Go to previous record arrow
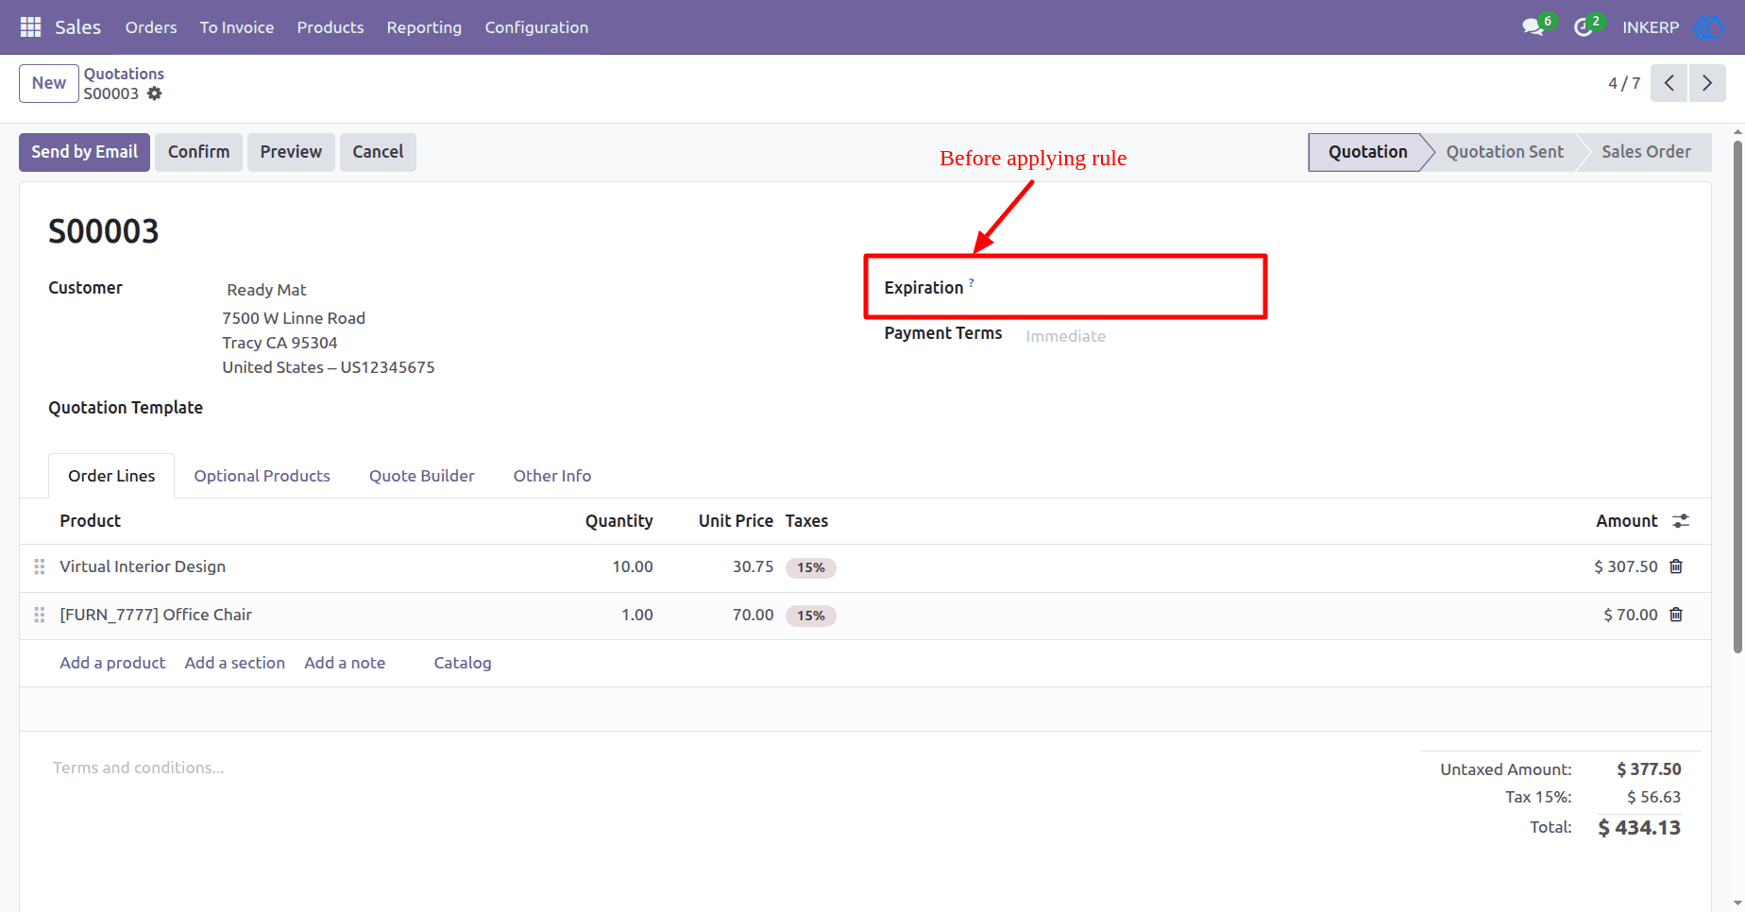The image size is (1745, 912). (x=1669, y=83)
